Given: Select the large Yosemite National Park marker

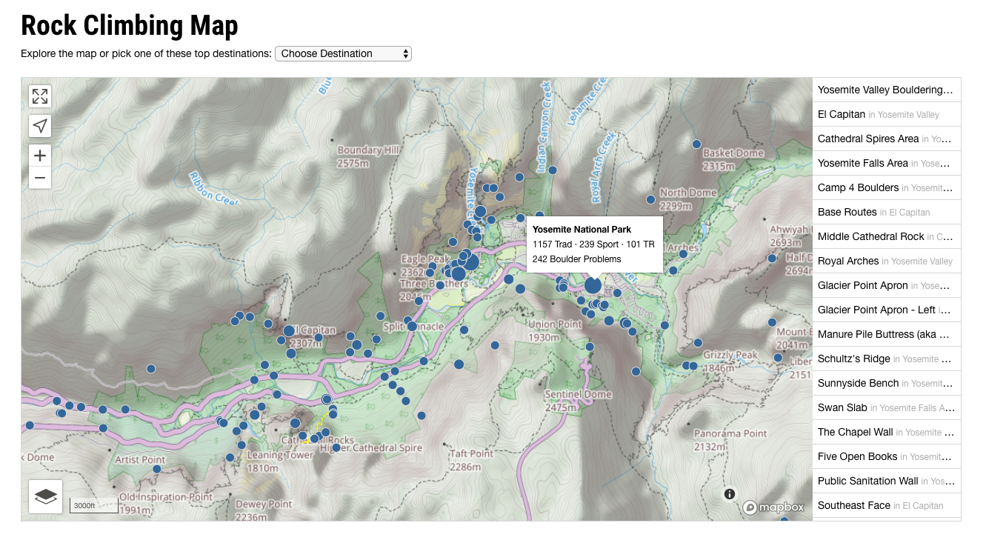Looking at the screenshot, I should (593, 285).
